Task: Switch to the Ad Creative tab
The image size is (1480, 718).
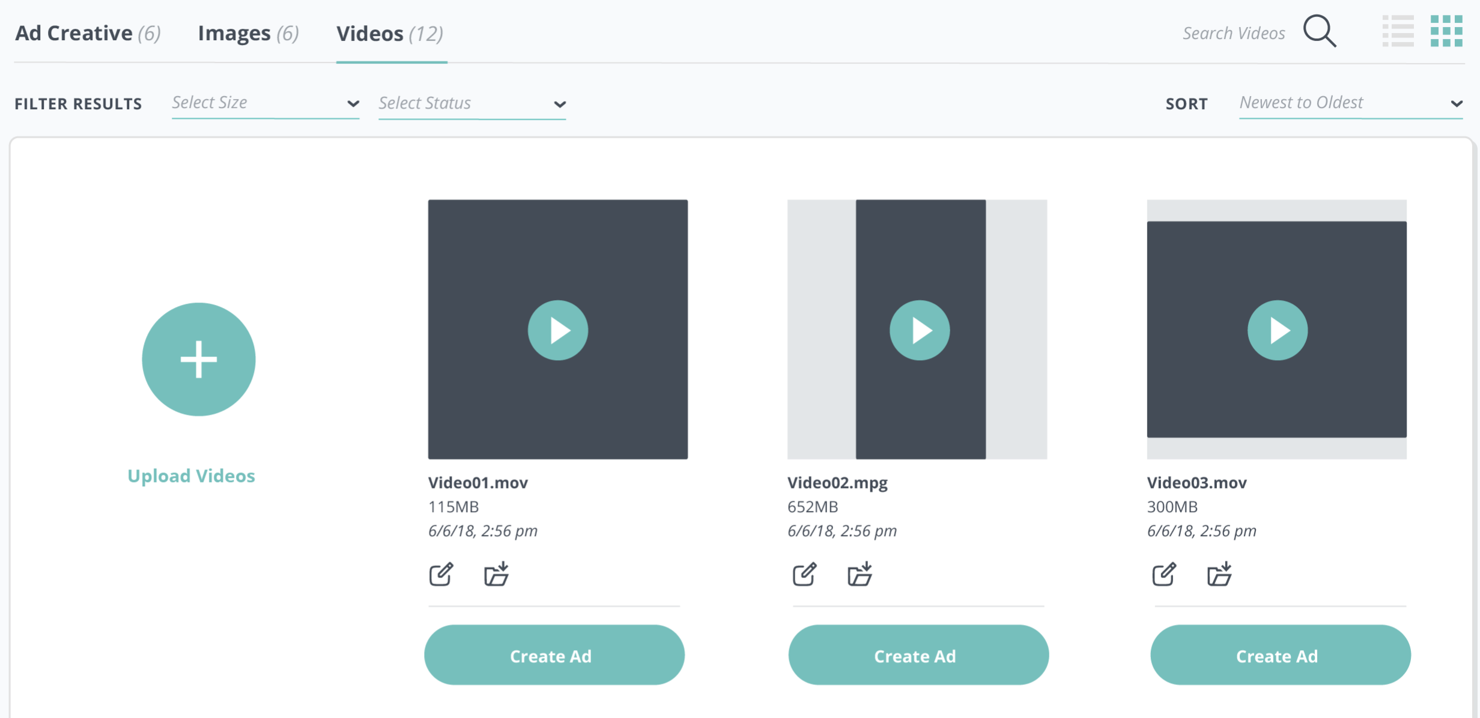Action: (x=88, y=34)
